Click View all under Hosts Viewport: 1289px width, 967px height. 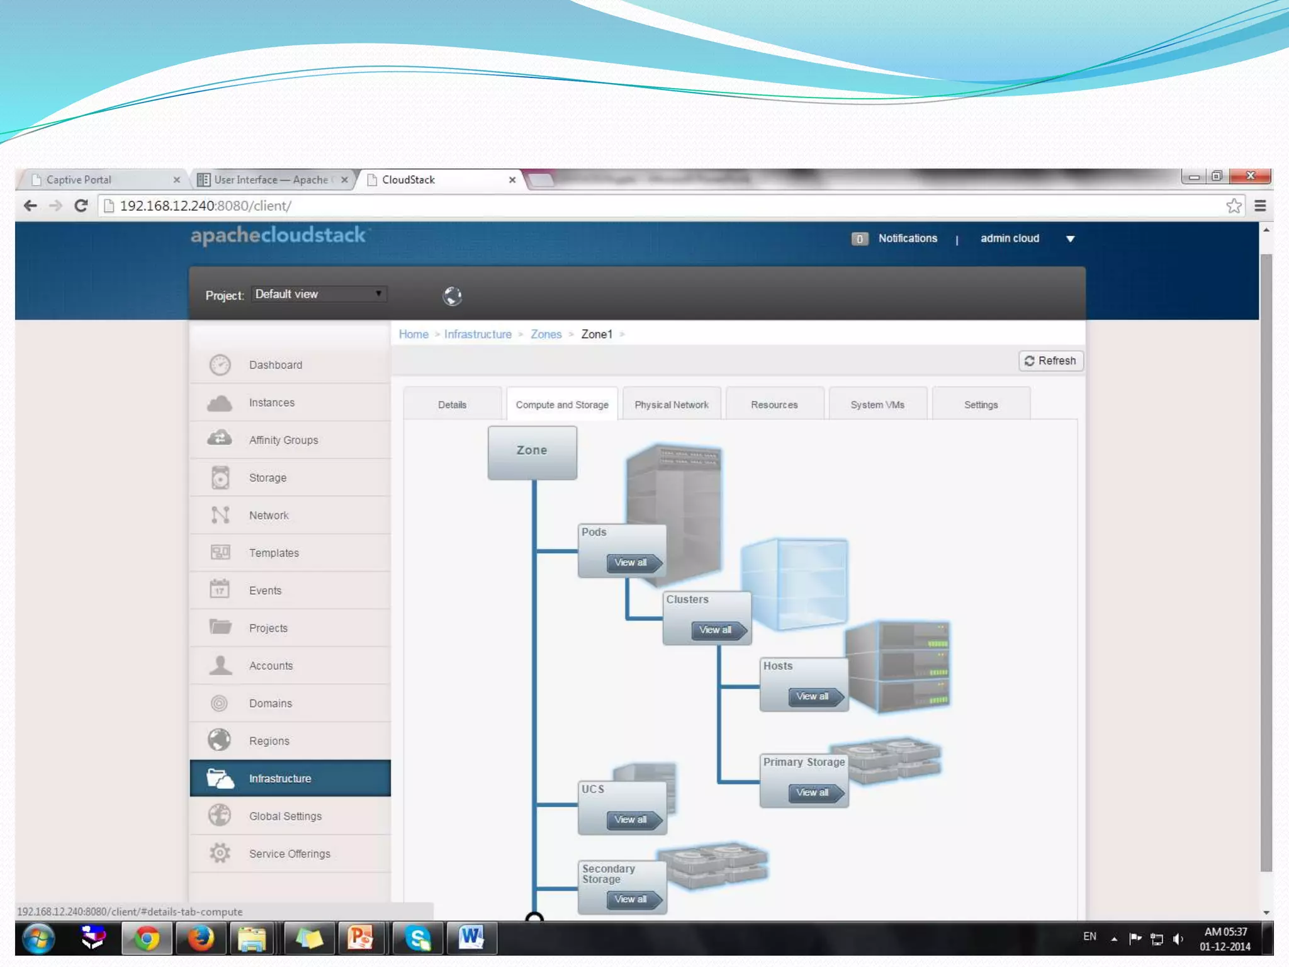tap(813, 696)
